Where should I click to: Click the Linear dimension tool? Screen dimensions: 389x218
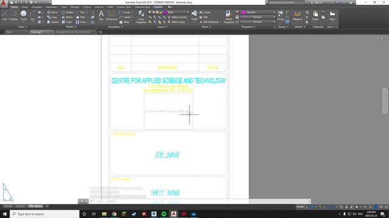pyautogui.click(x=125, y=12)
